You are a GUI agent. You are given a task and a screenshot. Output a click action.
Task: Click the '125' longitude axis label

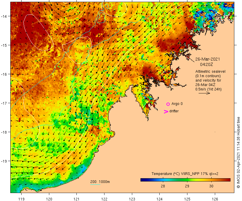tap(187, 199)
